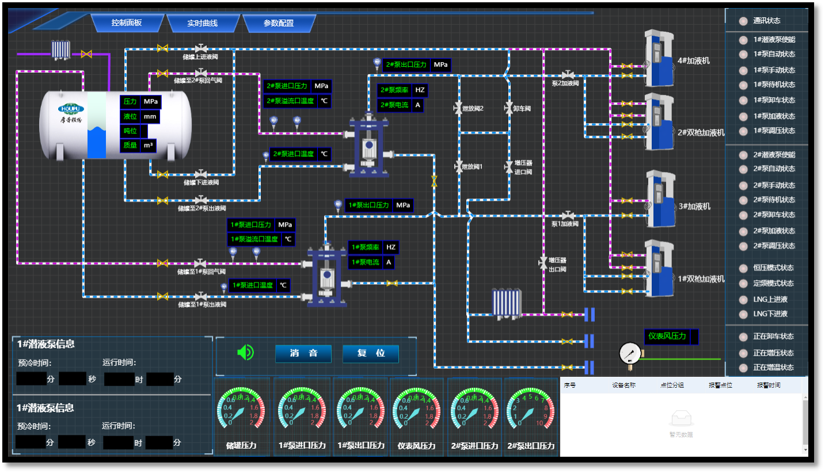The width and height of the screenshot is (825, 474).
Task: Click the 储罐压力 dial gauge
Action: tap(242, 410)
